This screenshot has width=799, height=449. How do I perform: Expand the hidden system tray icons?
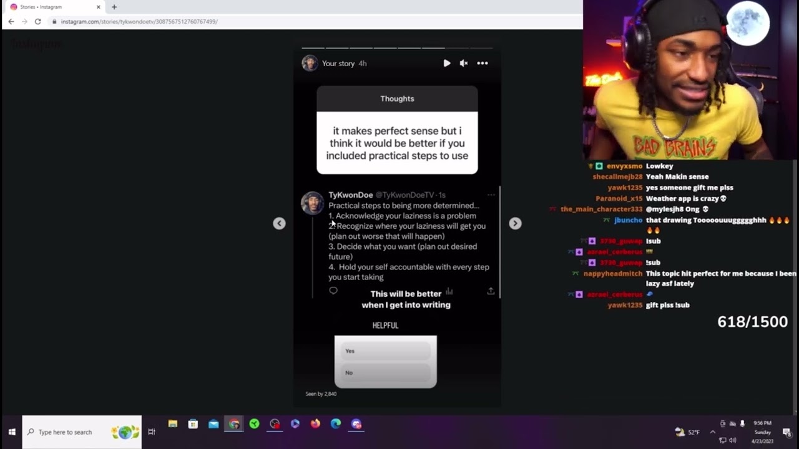[712, 432]
